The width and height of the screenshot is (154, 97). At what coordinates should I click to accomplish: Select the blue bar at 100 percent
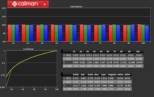point(147,33)
